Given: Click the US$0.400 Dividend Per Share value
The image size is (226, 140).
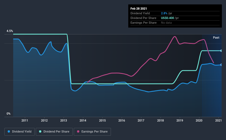Looking at the screenshot, I should pos(167,18).
